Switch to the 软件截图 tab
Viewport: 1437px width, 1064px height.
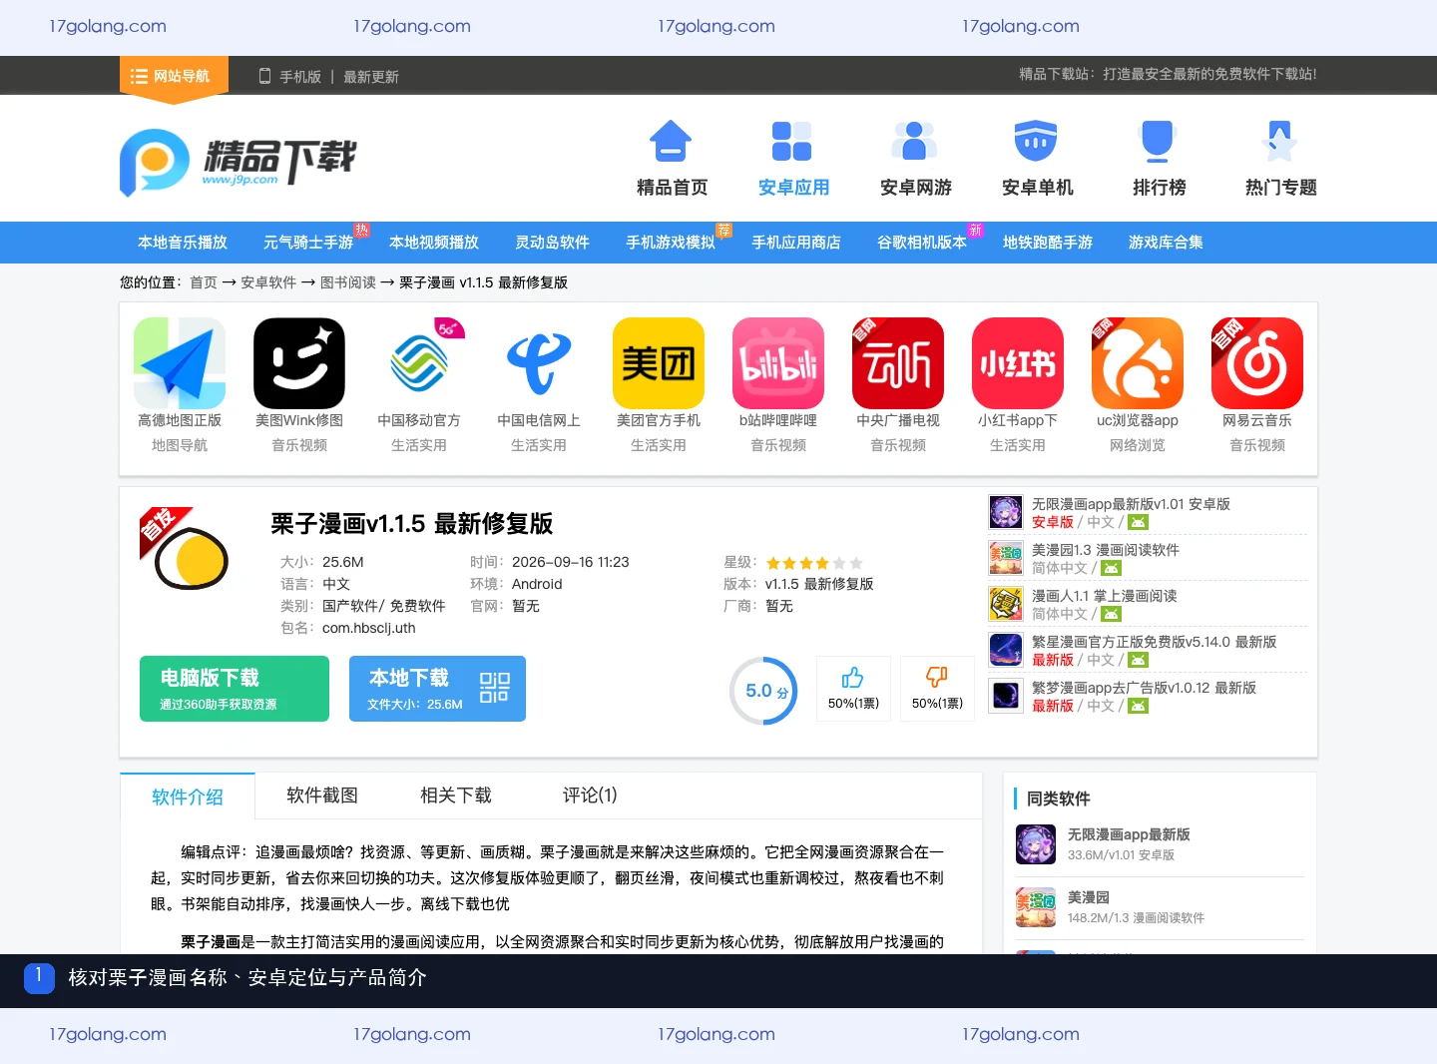(x=321, y=796)
